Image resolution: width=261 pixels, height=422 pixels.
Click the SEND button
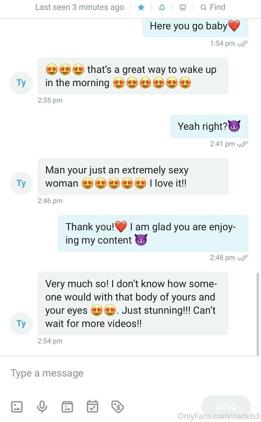coord(226,406)
